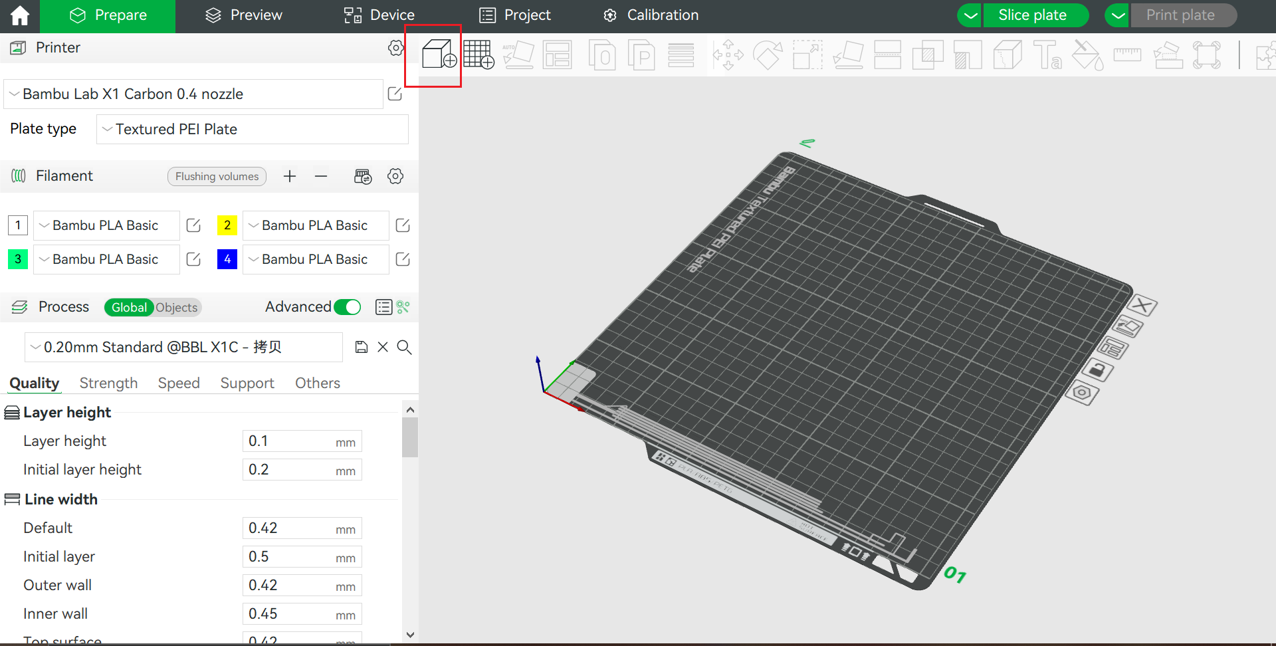Select the Scale tool

click(x=807, y=54)
